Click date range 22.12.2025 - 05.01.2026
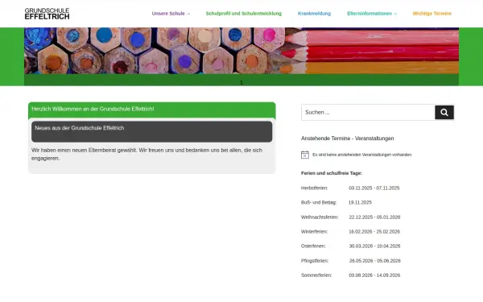The height and width of the screenshot is (302, 483). 374,217
